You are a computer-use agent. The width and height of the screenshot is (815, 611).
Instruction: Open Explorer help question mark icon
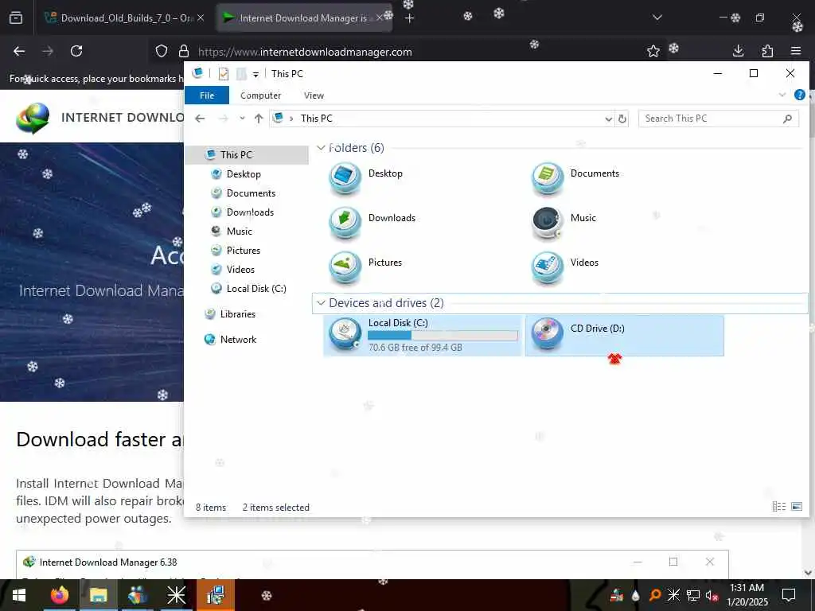coord(799,95)
